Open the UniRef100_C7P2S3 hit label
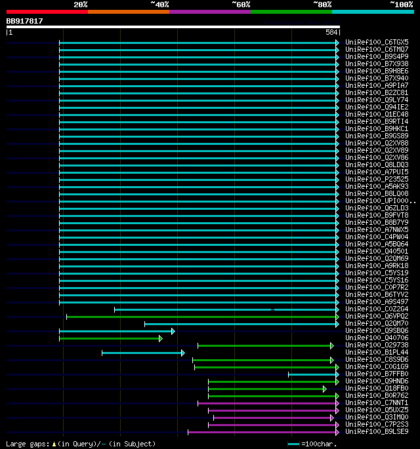The width and height of the screenshot is (420, 449). pyautogui.click(x=377, y=424)
